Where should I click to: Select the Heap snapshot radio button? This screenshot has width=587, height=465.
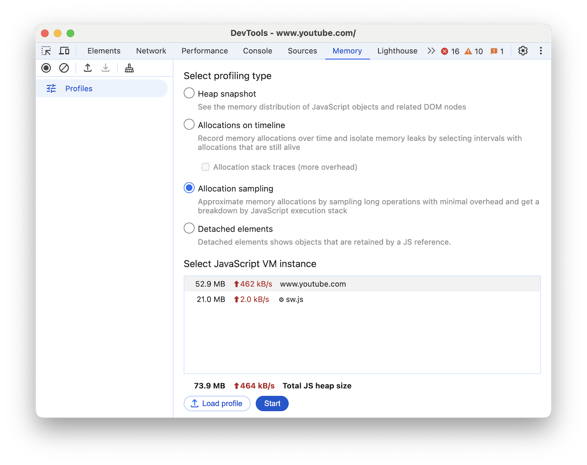[x=189, y=93]
